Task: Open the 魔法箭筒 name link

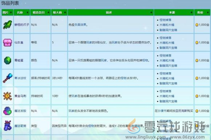Action: tap(20, 126)
